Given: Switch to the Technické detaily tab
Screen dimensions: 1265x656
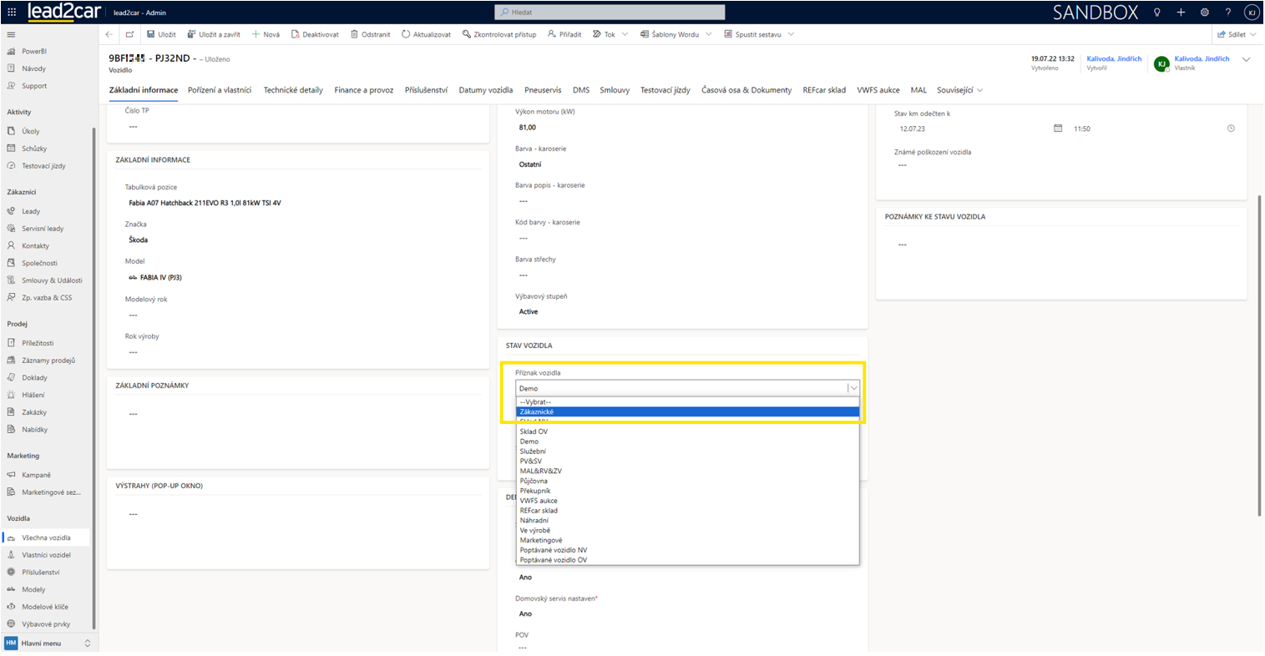Looking at the screenshot, I should (x=293, y=90).
